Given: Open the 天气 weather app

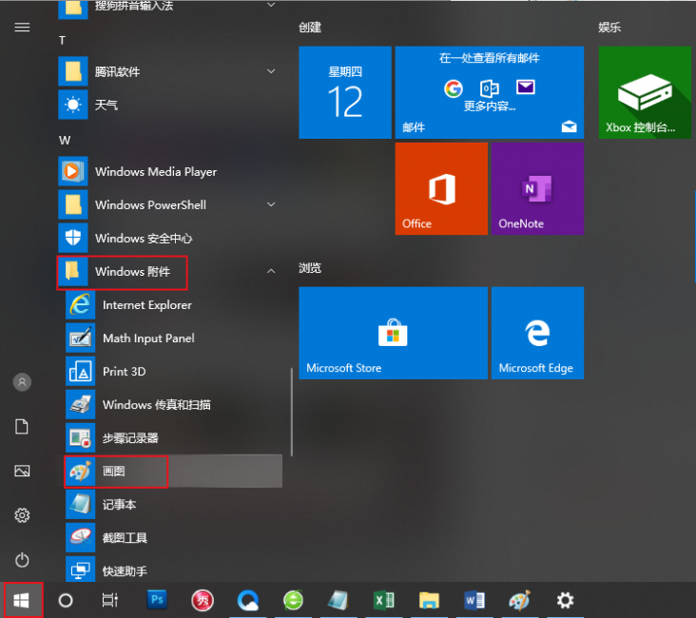Looking at the screenshot, I should (x=168, y=105).
